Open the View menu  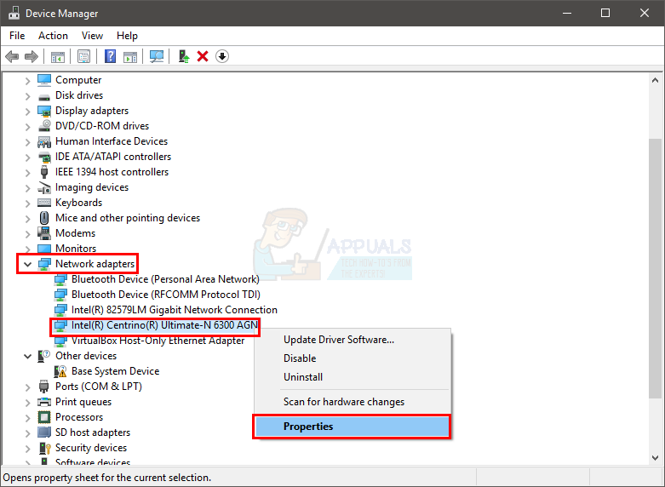point(92,36)
